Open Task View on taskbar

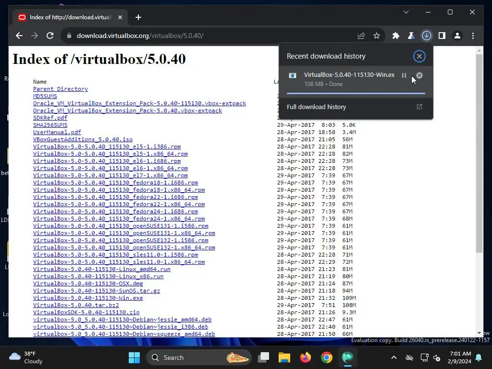263,357
